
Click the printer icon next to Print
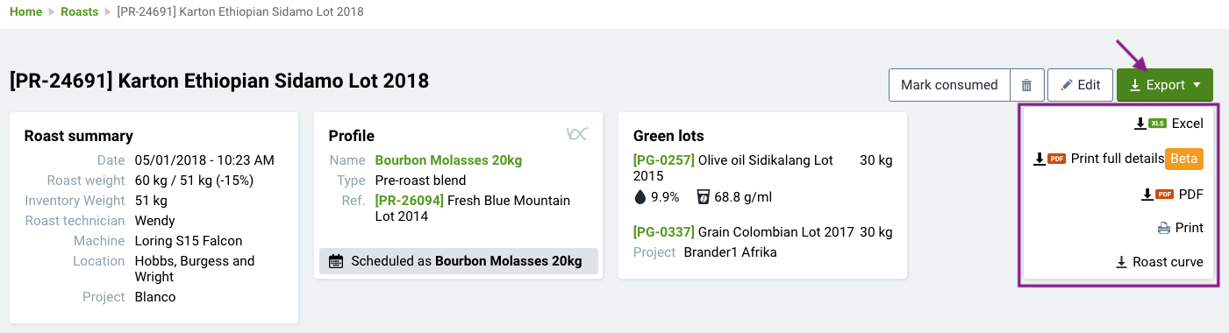1164,228
